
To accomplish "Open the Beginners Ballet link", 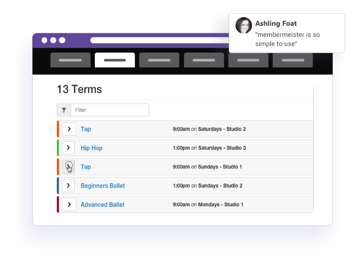I will 102,186.
